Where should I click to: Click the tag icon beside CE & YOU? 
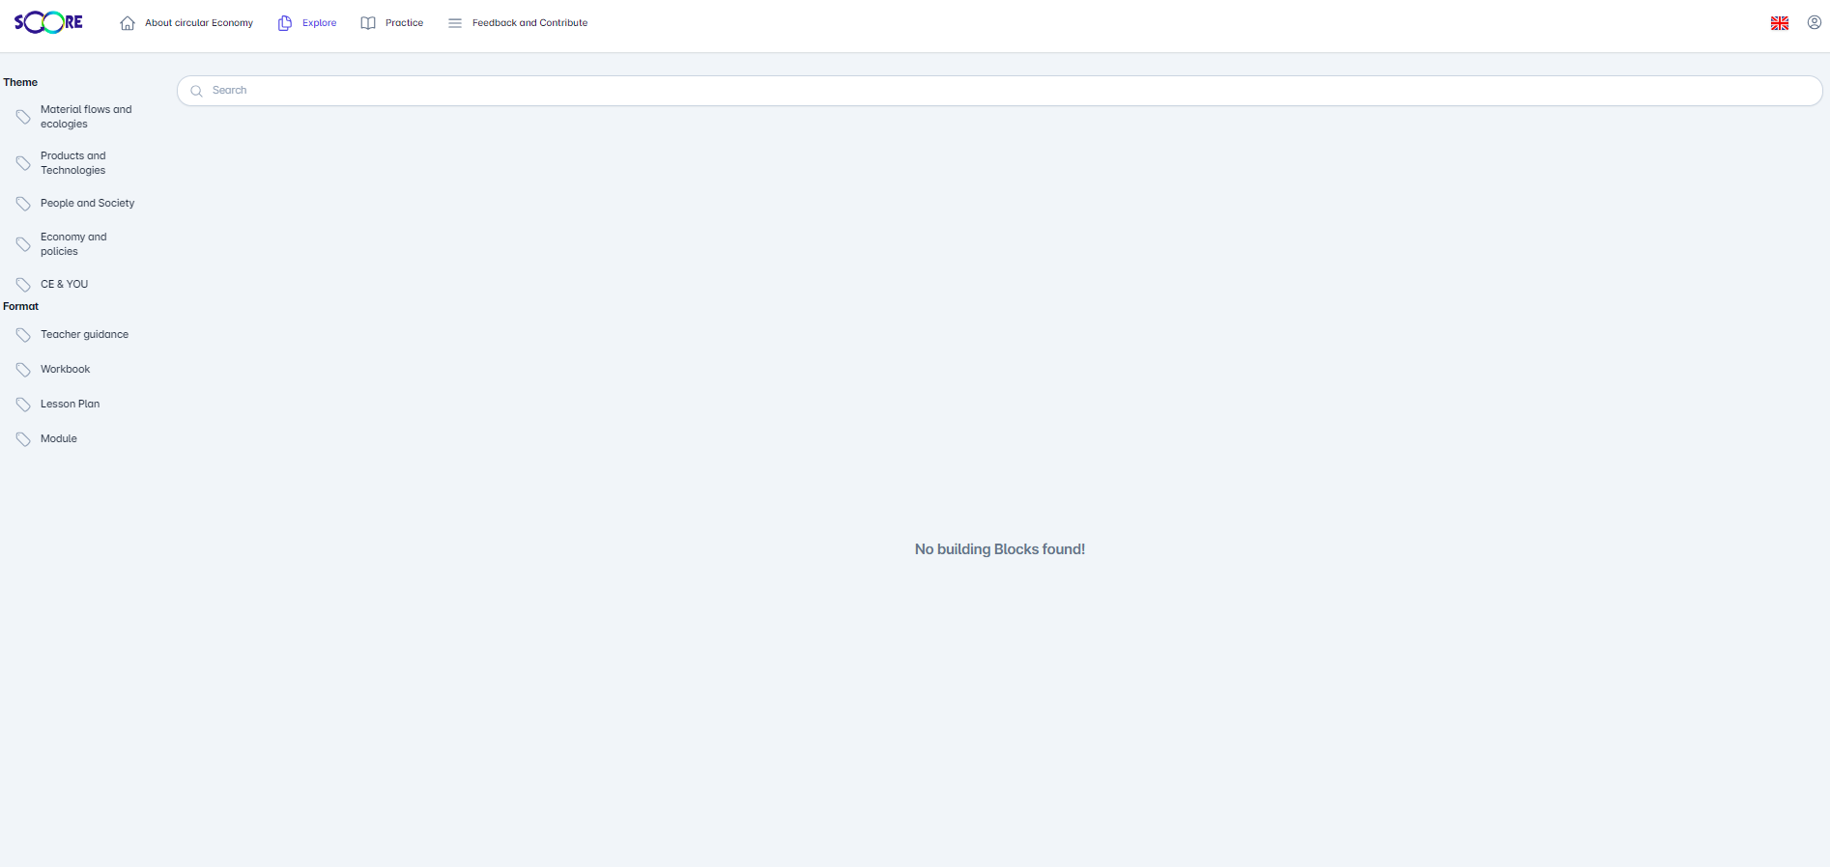point(23,285)
